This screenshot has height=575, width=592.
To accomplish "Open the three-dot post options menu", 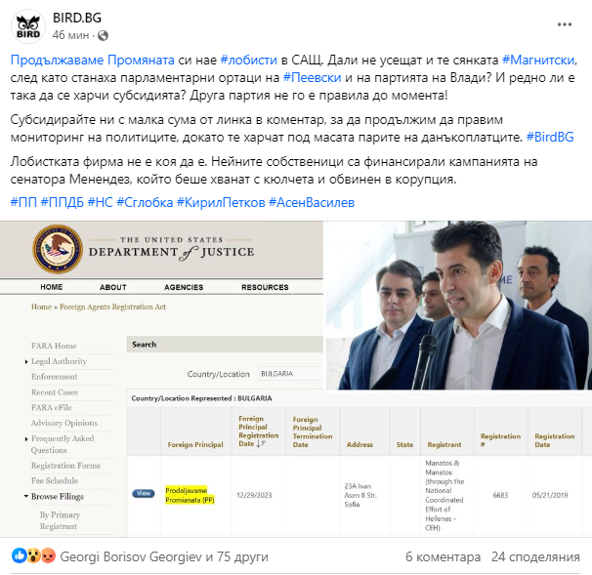I will [x=564, y=24].
